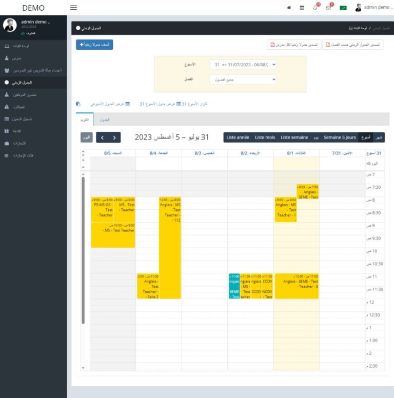Open the room (القاعة) sidebar item
This screenshot has width=394, height=398.
click(x=33, y=131)
